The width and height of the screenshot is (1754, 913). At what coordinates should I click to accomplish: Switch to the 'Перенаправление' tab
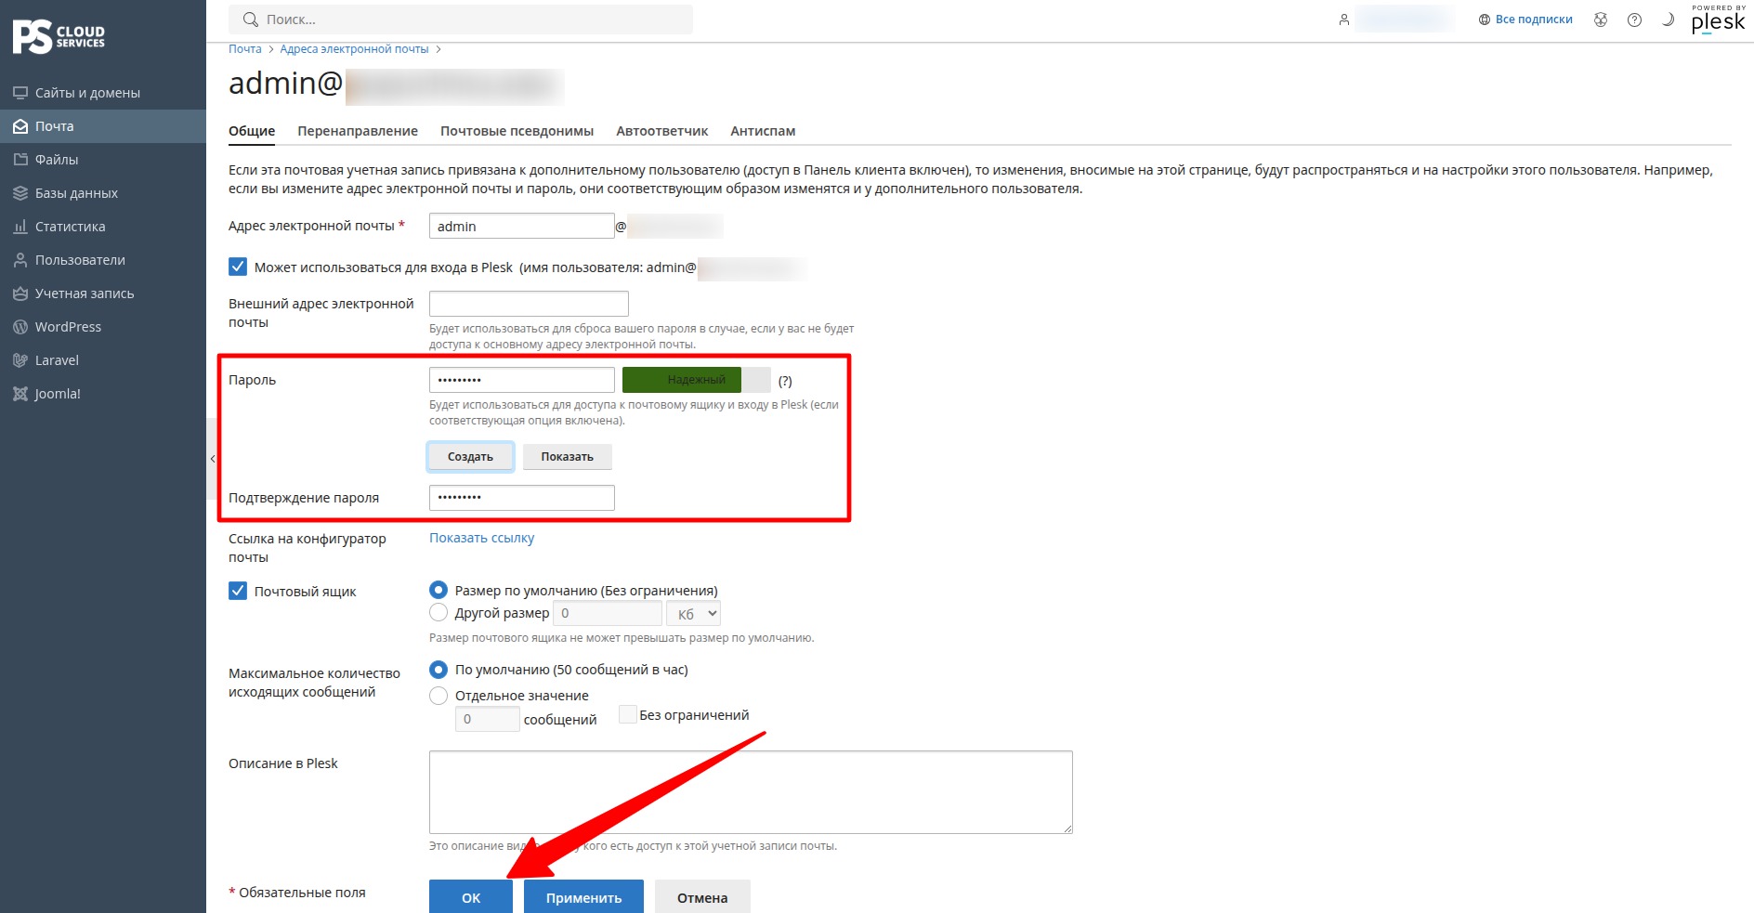pyautogui.click(x=358, y=131)
